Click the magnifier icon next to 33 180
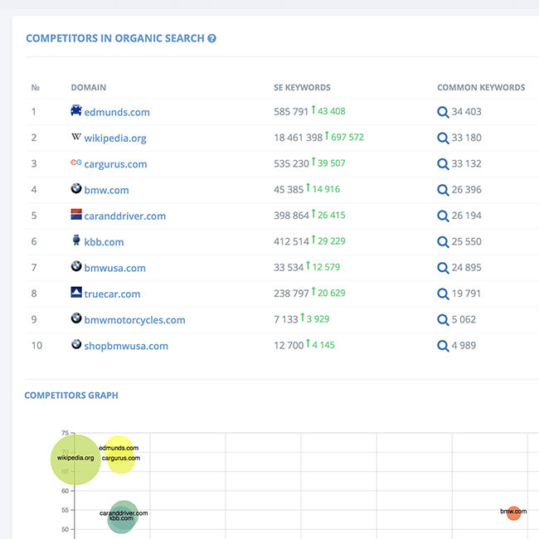Image resolution: width=539 pixels, height=539 pixels. [x=443, y=138]
